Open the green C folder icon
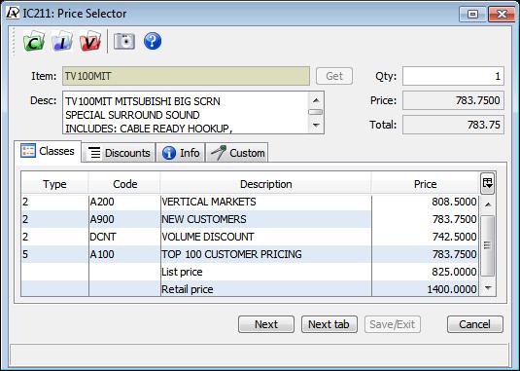The height and width of the screenshot is (371, 520). click(34, 41)
